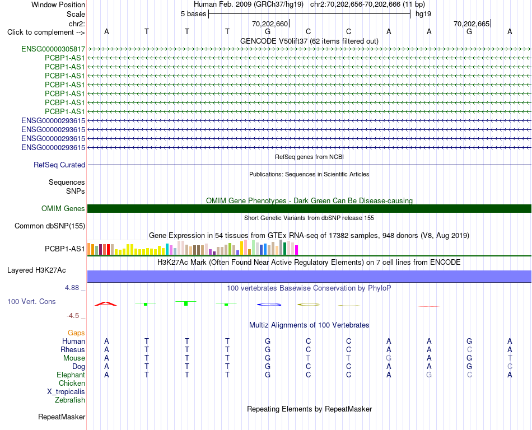532x430 pixels.
Task: Click 'Publications: Sequences in Scientific Articles' title
Action: point(310,174)
